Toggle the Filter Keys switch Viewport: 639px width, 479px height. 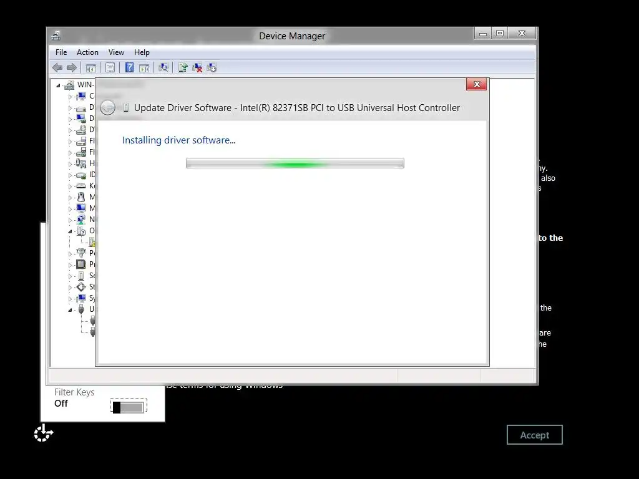point(129,406)
